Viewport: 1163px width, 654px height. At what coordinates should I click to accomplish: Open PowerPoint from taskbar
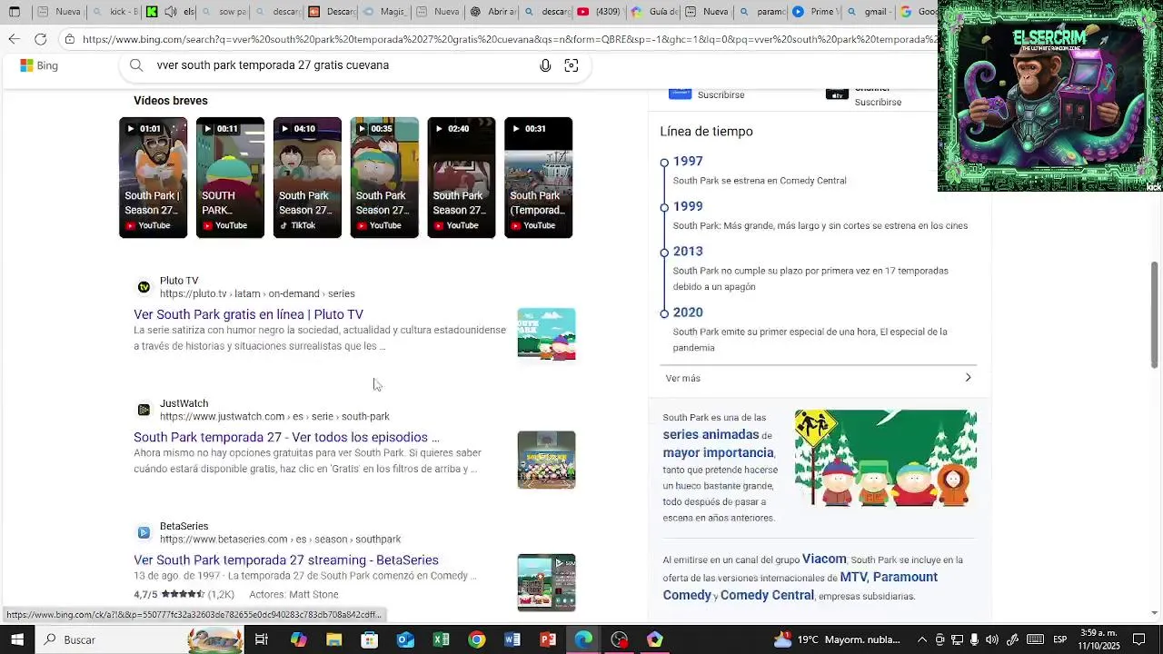pos(548,639)
